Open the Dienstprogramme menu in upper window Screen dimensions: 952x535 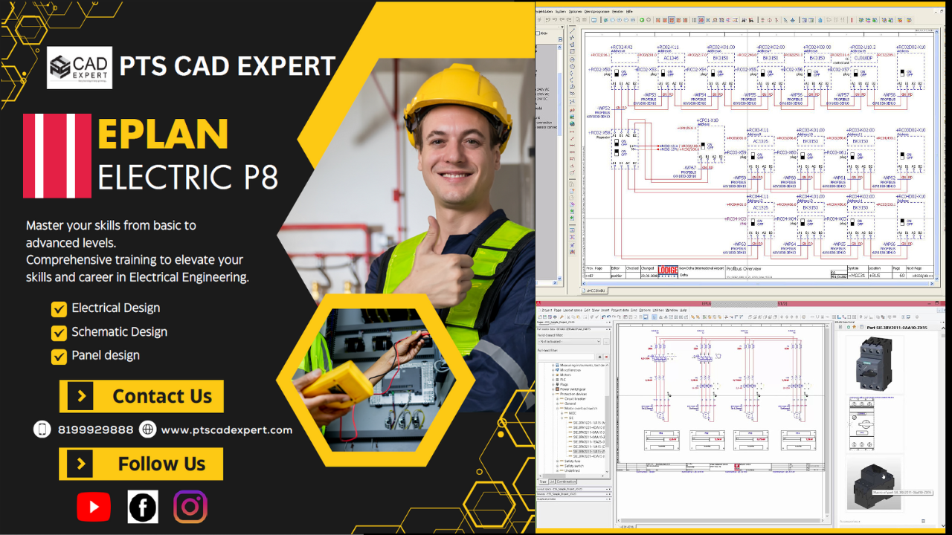click(x=596, y=11)
